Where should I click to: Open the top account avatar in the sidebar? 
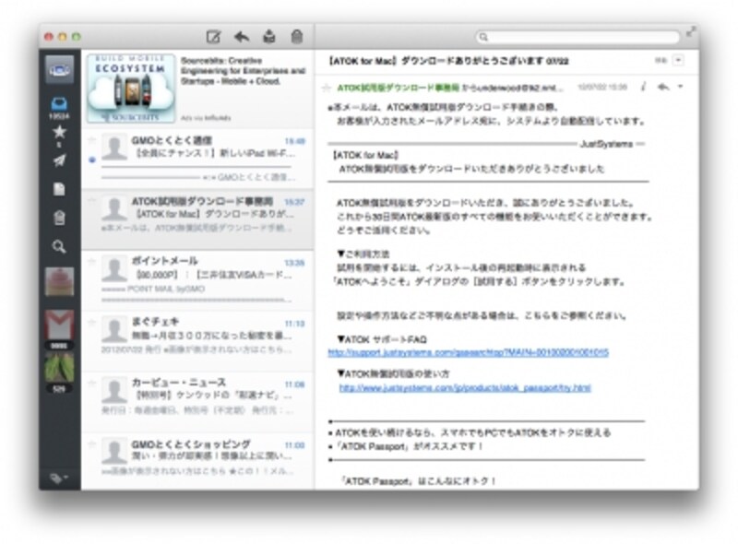coord(59,70)
